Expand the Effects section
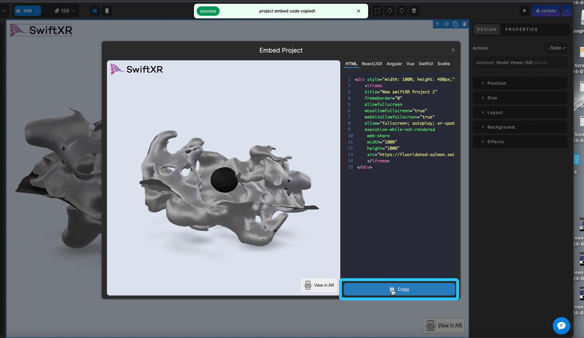Image resolution: width=584 pixels, height=338 pixels. [x=495, y=142]
